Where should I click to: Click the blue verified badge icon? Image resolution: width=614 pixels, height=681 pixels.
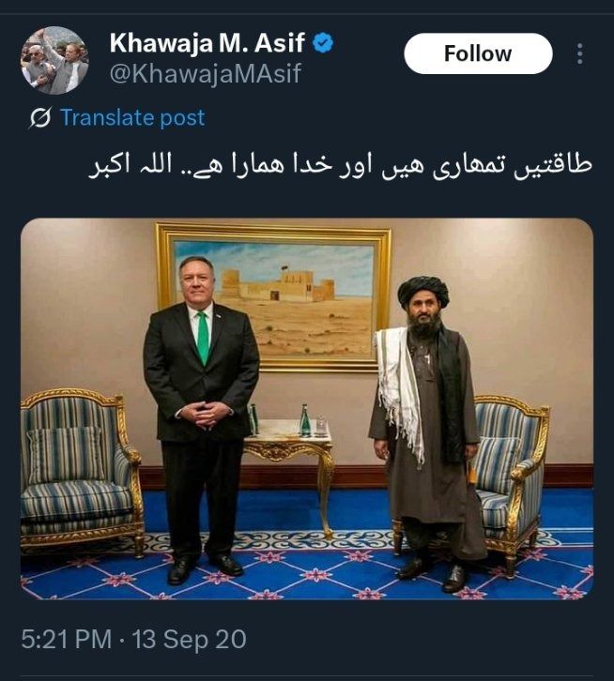coord(323,43)
